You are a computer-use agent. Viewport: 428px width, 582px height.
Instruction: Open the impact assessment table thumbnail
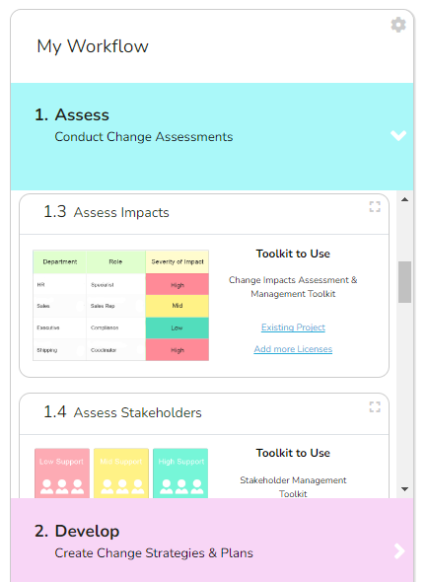(121, 306)
